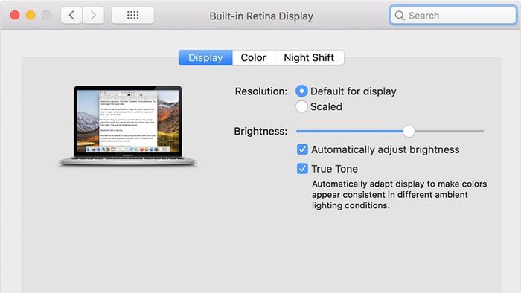
Task: Show all preferences grid icon
Action: [x=133, y=16]
